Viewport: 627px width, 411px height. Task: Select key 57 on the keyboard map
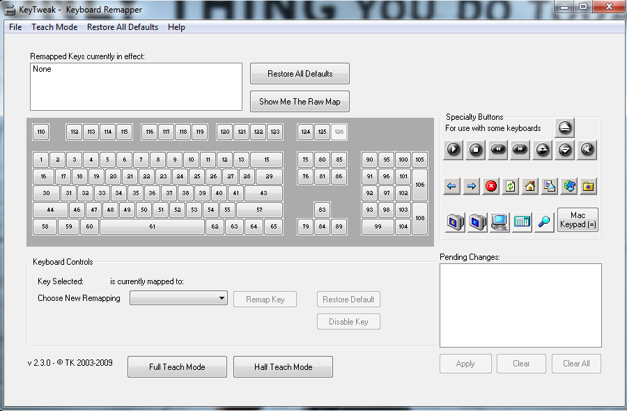point(260,210)
